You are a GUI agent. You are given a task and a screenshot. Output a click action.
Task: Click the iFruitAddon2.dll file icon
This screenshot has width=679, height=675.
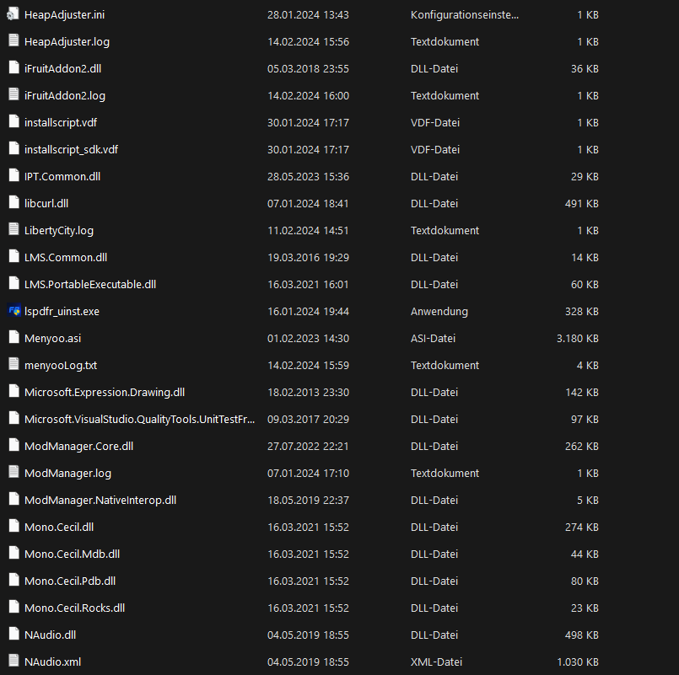click(x=13, y=68)
